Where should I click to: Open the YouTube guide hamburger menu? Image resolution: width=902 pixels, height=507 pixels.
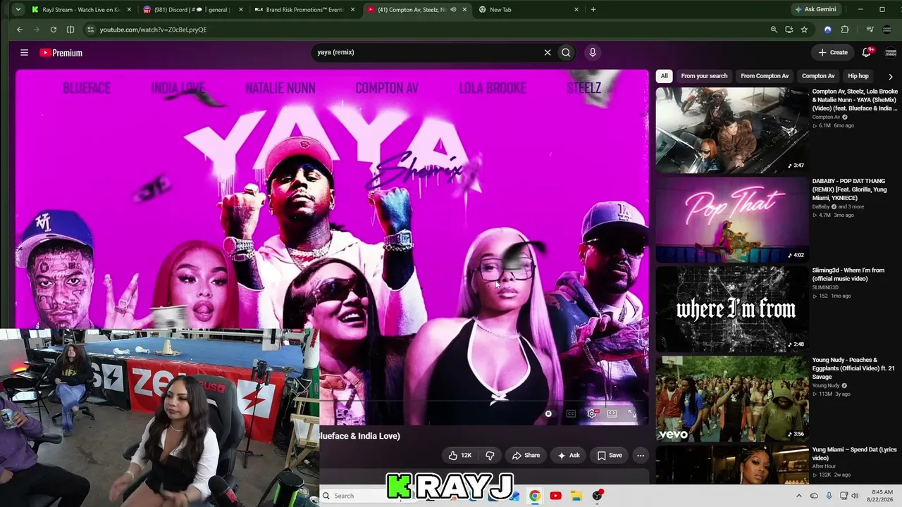(24, 52)
